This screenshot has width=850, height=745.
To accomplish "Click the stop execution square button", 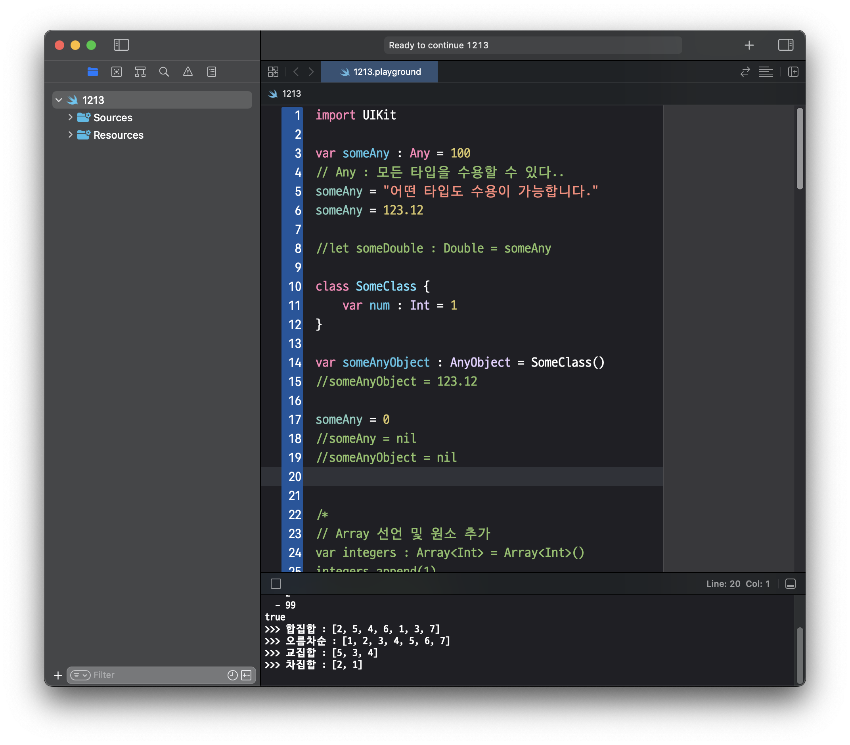I will point(276,584).
